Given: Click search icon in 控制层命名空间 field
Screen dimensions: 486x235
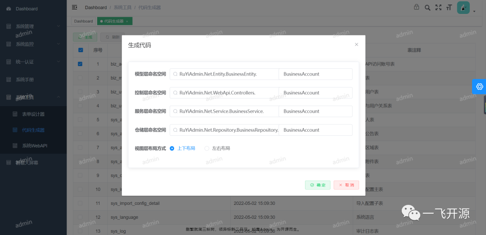Looking at the screenshot, I should [x=175, y=93].
